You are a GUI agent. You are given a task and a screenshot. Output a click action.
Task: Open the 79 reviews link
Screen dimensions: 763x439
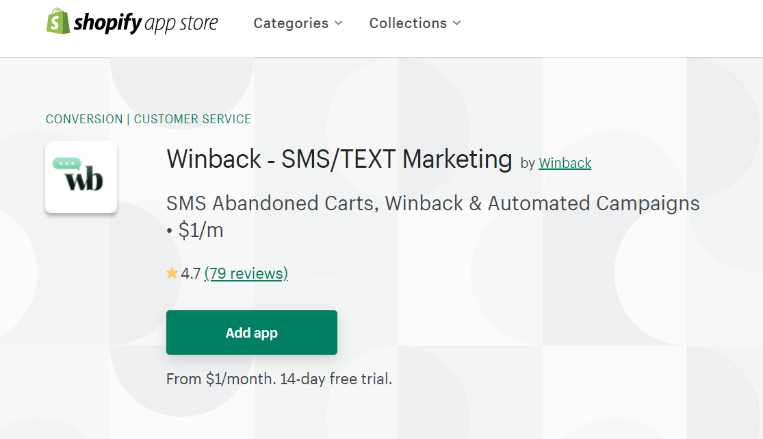(246, 274)
